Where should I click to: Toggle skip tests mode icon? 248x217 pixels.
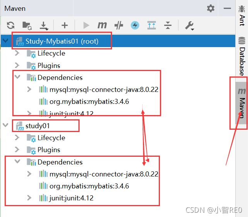point(119,25)
